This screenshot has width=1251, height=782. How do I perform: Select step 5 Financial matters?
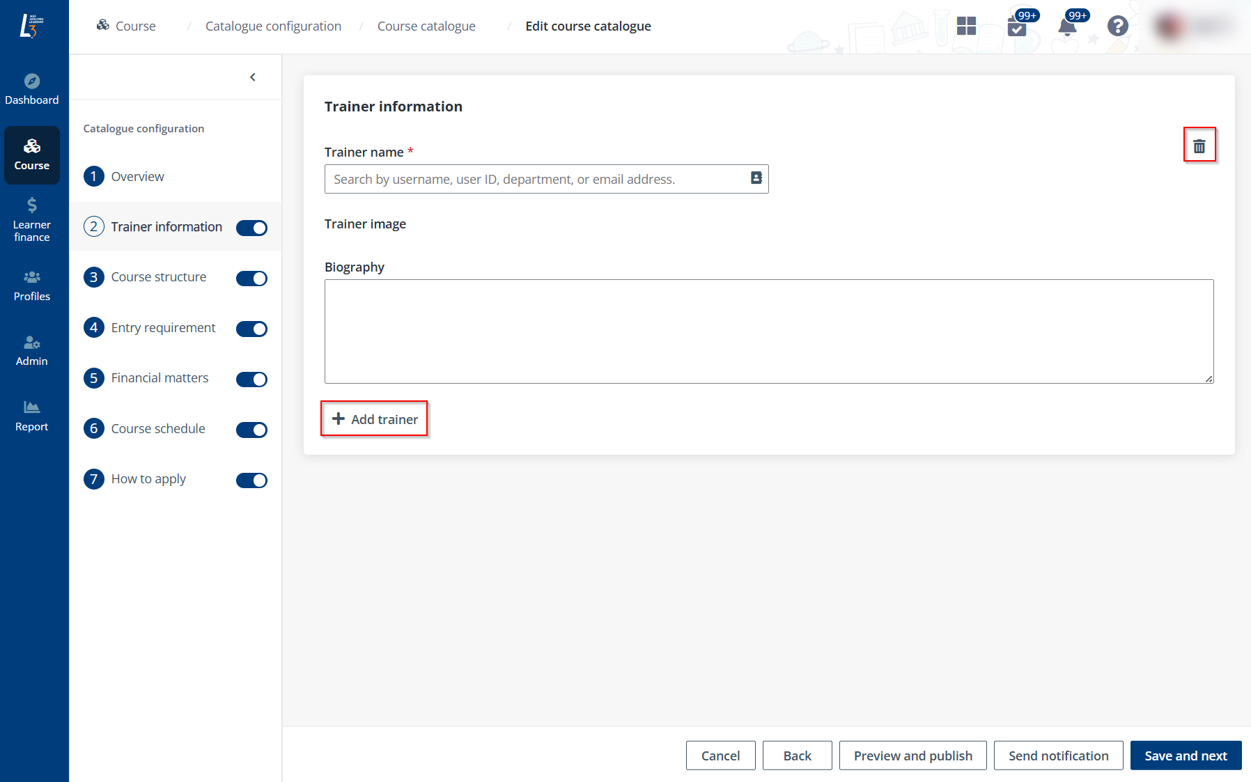160,377
